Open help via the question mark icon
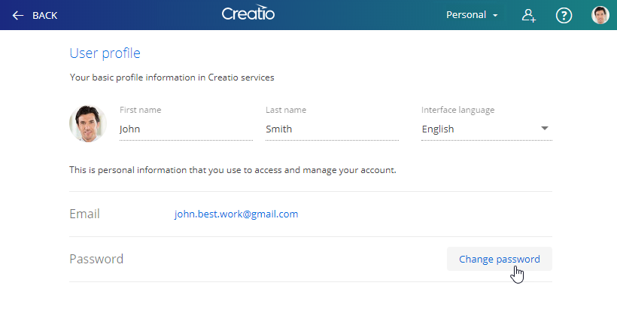This screenshot has height=310, width=617. pos(564,15)
